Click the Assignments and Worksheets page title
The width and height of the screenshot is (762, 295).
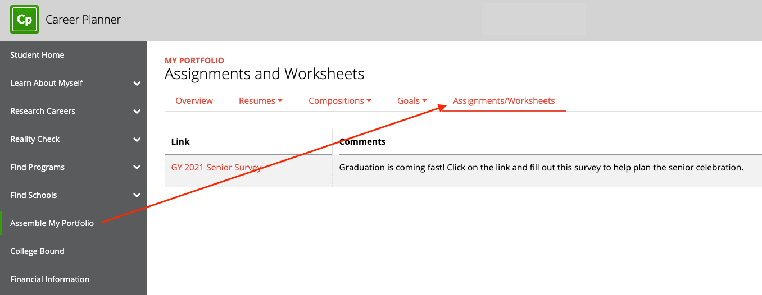point(265,74)
